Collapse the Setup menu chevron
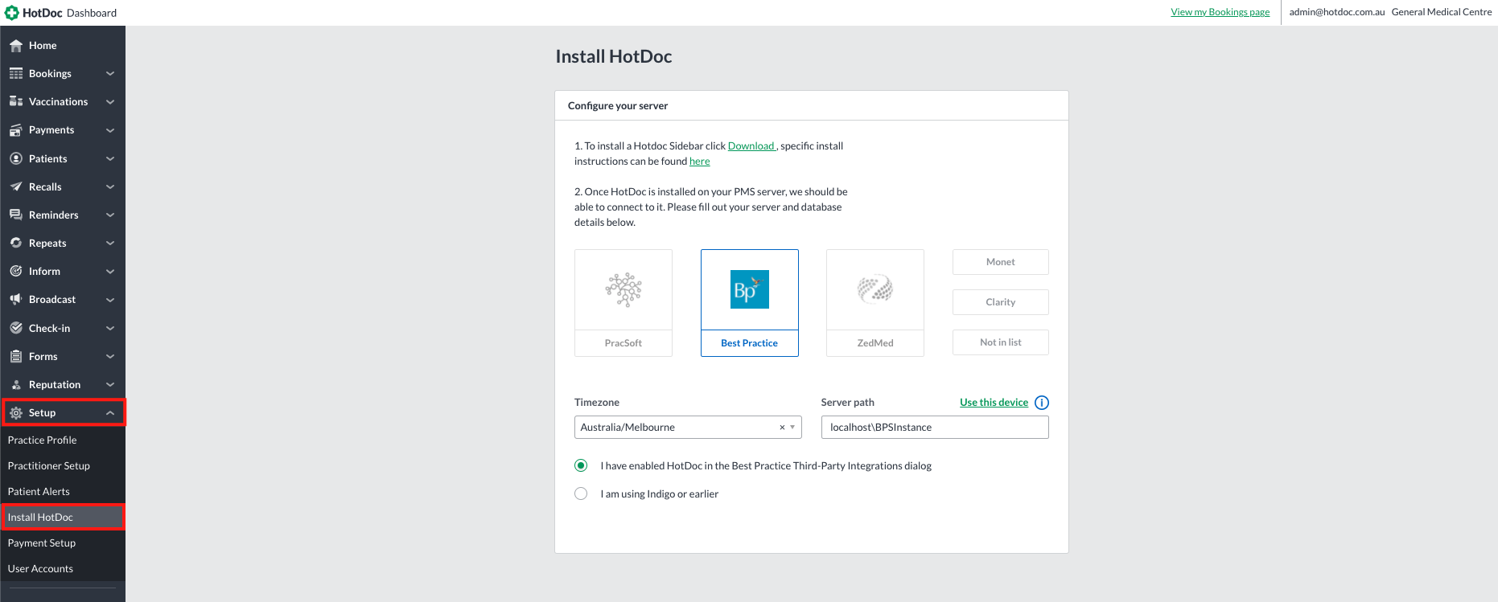This screenshot has width=1498, height=602. 110,413
